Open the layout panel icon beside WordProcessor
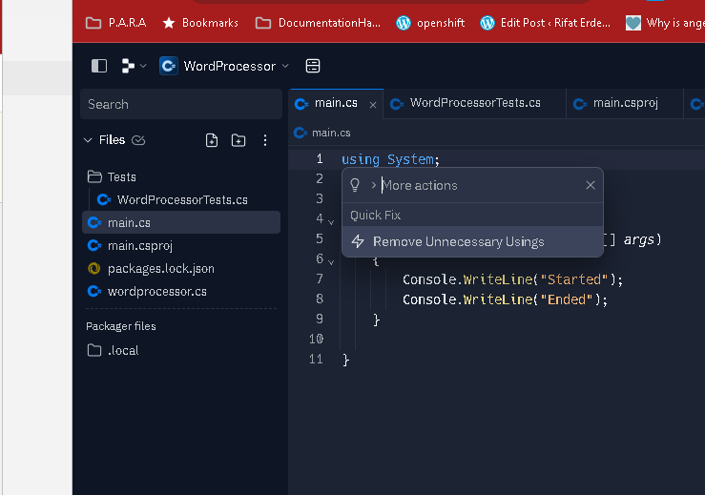Image resolution: width=705 pixels, height=495 pixels. pos(313,66)
